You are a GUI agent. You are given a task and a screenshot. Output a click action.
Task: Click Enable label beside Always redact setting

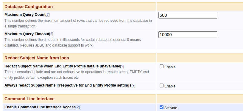coord(170,86)
